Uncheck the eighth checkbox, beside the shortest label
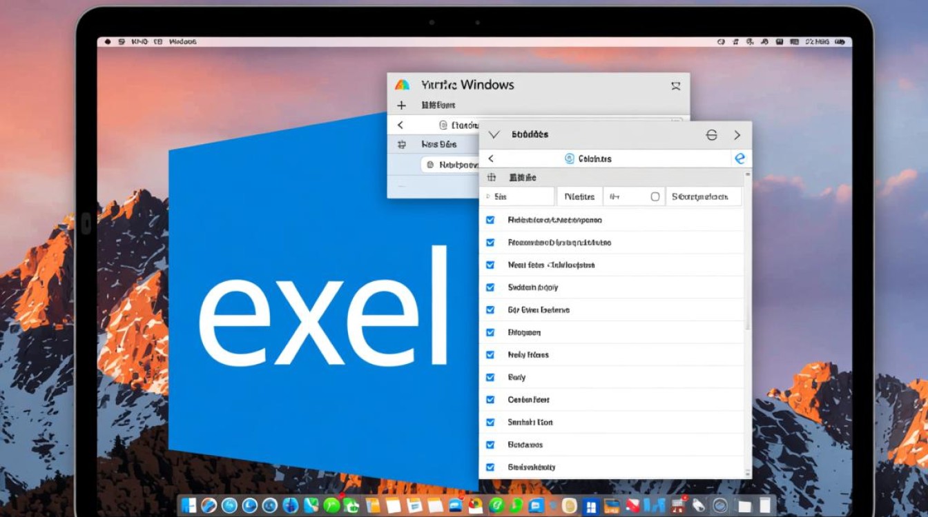This screenshot has height=517, width=928. pyautogui.click(x=490, y=377)
